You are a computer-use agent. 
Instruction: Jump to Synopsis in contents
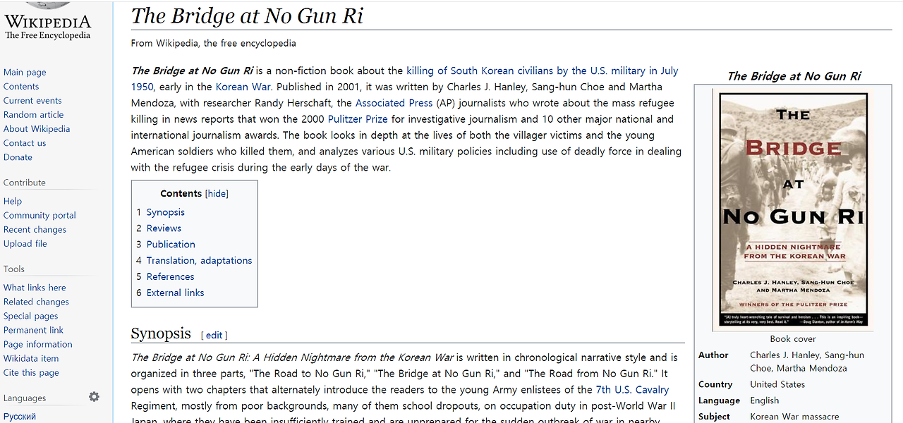point(166,212)
